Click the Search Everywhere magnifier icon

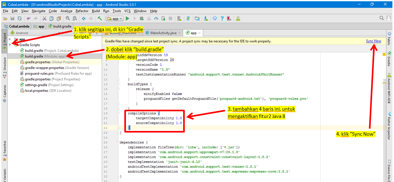382,18
